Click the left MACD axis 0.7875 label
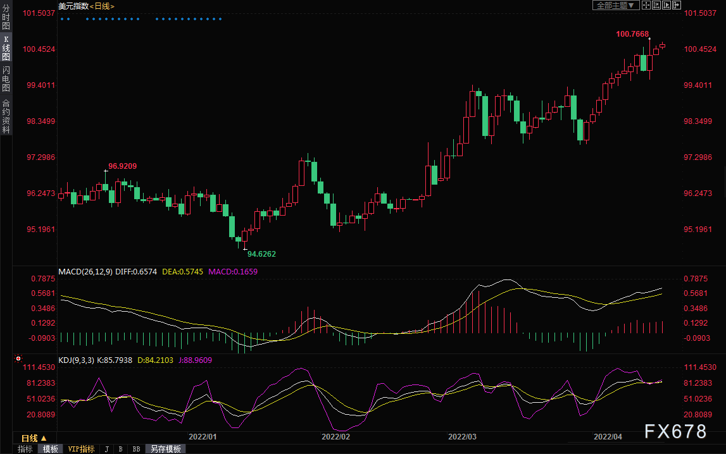This screenshot has width=726, height=454. pyautogui.click(x=43, y=279)
